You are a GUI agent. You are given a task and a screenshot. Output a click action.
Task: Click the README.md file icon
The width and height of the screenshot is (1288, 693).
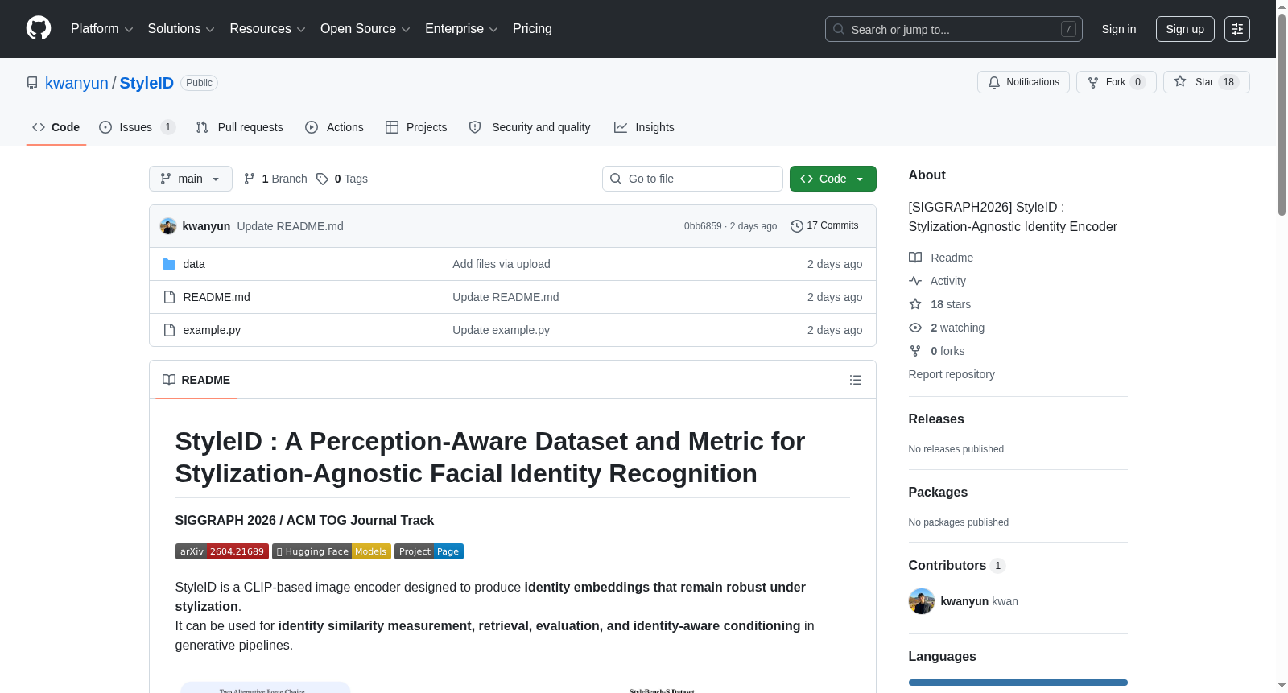(x=169, y=297)
